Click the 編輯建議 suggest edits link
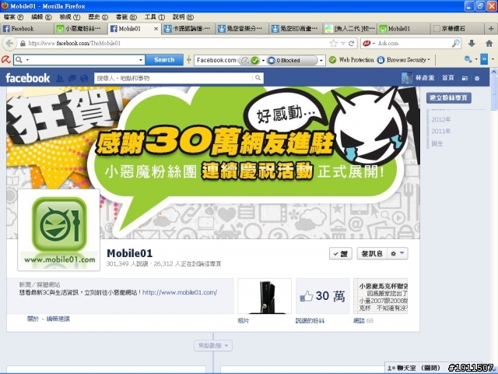Image resolution: width=498 pixels, height=374 pixels. click(58, 319)
